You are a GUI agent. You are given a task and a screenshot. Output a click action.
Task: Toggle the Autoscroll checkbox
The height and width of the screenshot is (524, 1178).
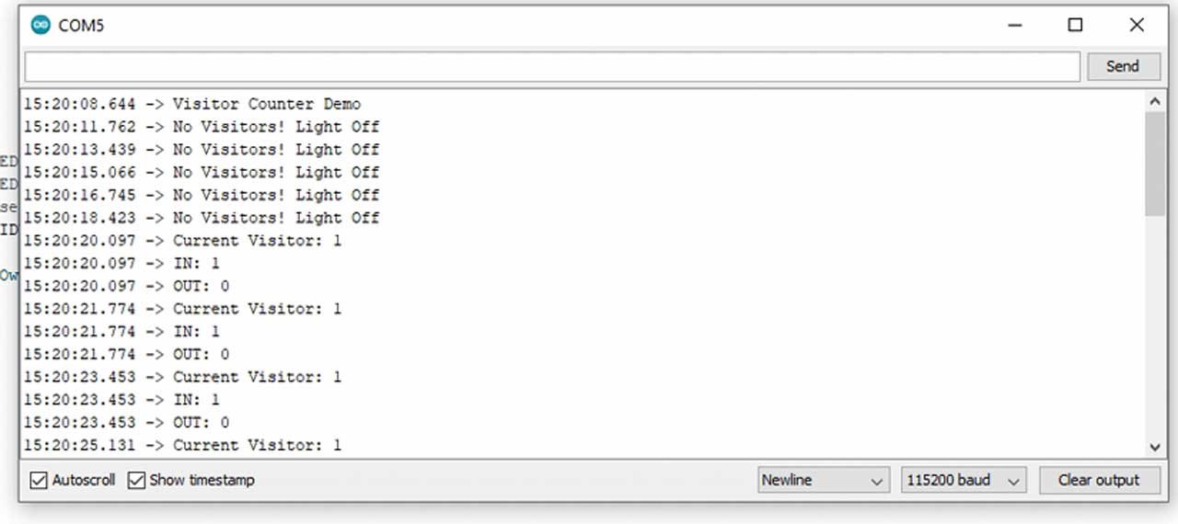coord(39,480)
